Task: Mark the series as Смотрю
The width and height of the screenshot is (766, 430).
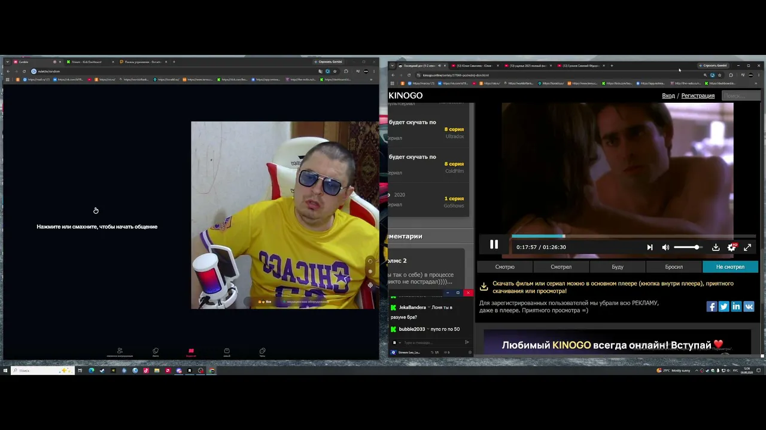Action: point(504,267)
